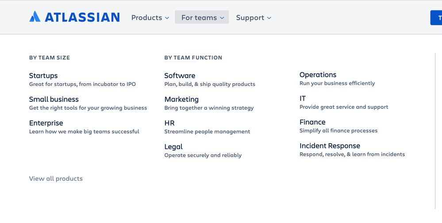Open the Small business link
This screenshot has height=223, width=442.
[54, 99]
